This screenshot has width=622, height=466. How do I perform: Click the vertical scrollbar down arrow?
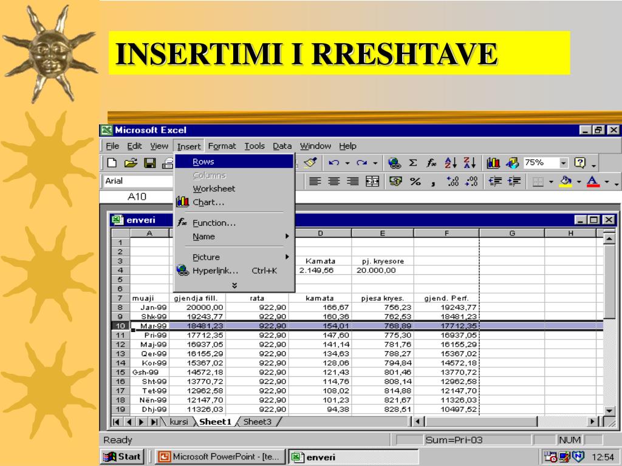609,411
